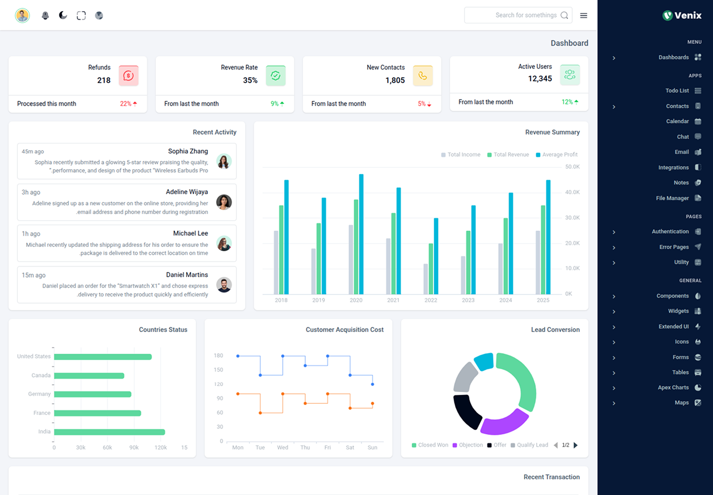Open Todo List from sidebar
The height and width of the screenshot is (495, 713).
coord(677,91)
